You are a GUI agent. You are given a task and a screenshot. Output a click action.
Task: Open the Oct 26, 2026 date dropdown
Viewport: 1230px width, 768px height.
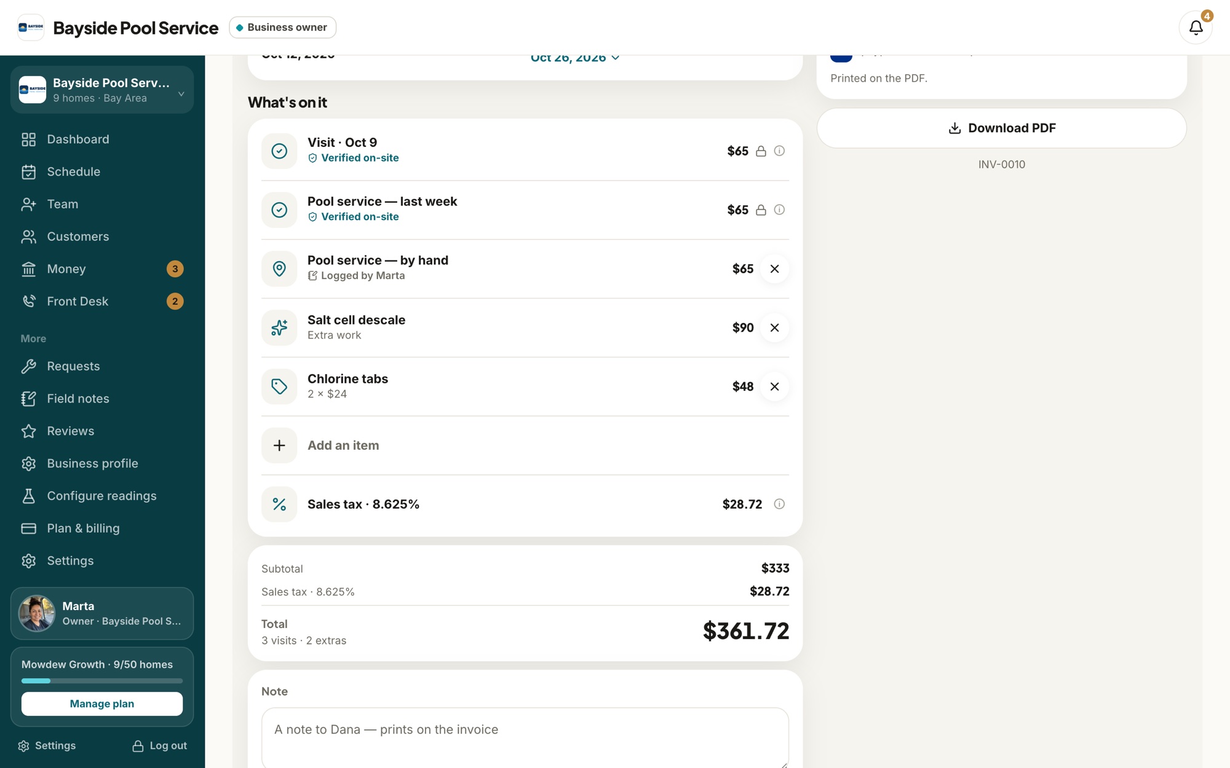click(x=575, y=58)
